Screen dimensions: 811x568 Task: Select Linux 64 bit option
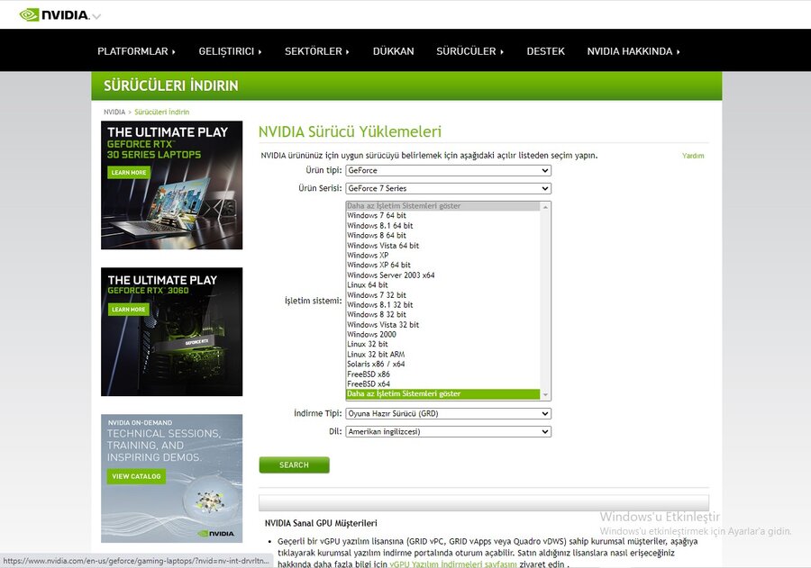(442, 284)
